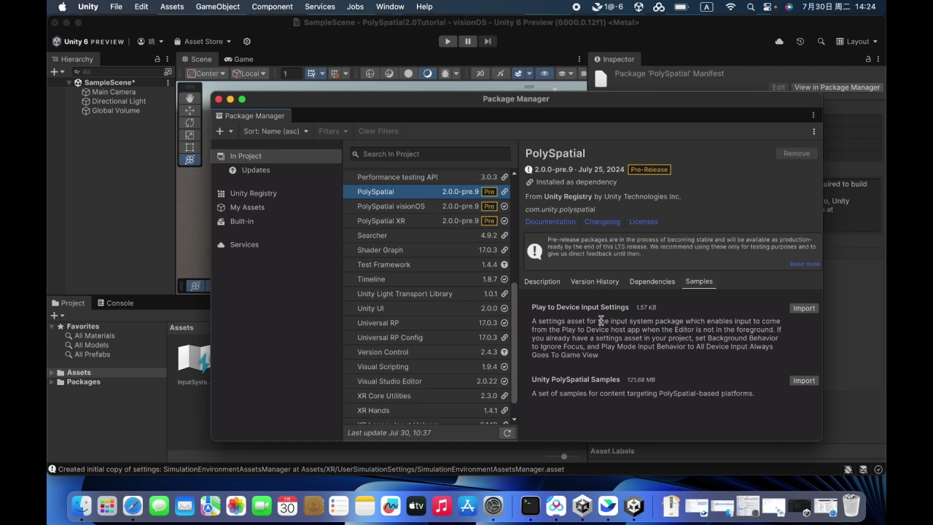This screenshot has height=525, width=933.
Task: Switch to Dependencies tab
Action: tap(652, 281)
